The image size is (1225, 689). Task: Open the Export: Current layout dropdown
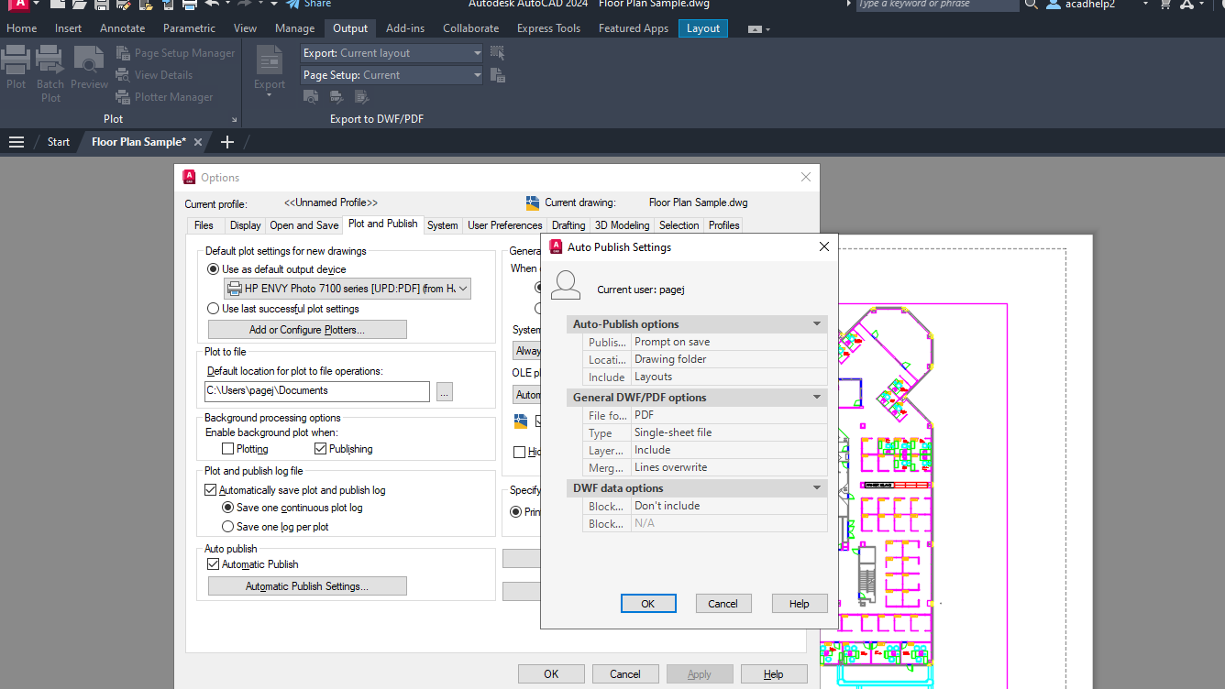(x=475, y=52)
